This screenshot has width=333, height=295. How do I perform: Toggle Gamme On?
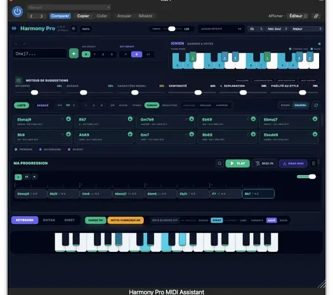click(95, 220)
